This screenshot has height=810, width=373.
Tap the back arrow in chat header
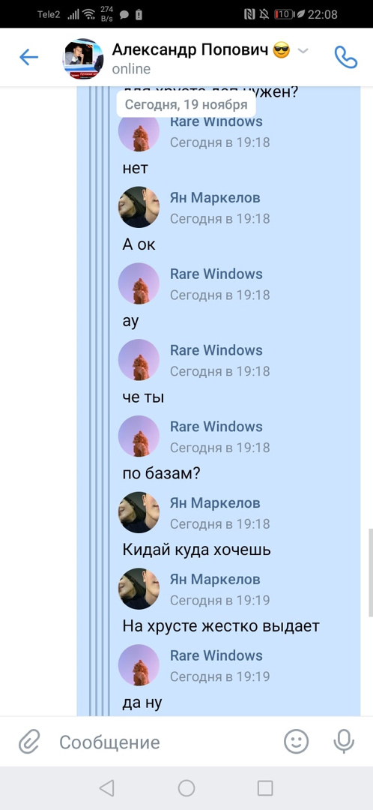point(29,57)
